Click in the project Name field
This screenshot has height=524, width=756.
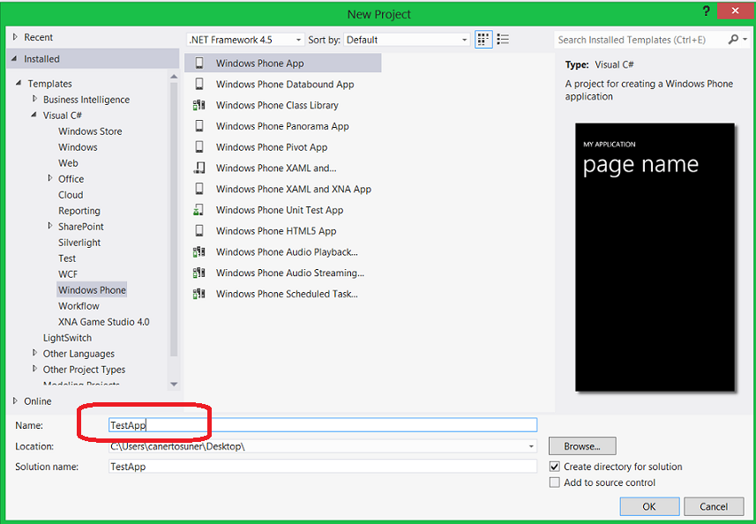[x=323, y=425]
